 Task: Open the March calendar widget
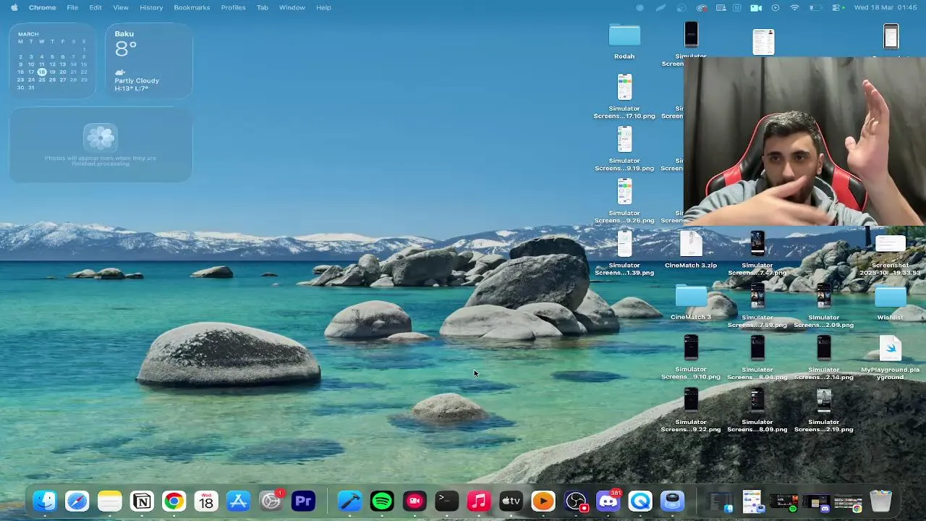pyautogui.click(x=52, y=61)
